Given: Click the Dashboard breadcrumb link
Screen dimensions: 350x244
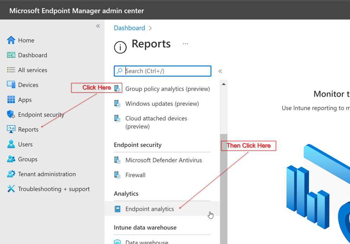Looking at the screenshot, I should [129, 28].
